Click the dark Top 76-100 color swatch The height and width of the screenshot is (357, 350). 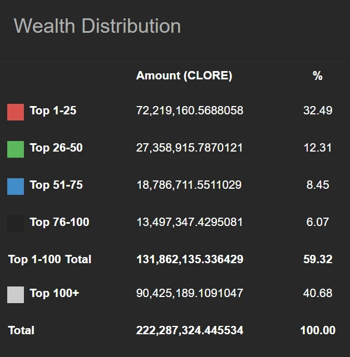click(16, 223)
